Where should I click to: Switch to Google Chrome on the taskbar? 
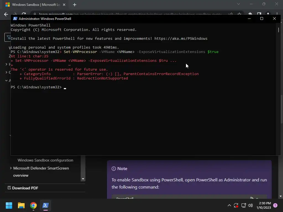[x=33, y=205]
